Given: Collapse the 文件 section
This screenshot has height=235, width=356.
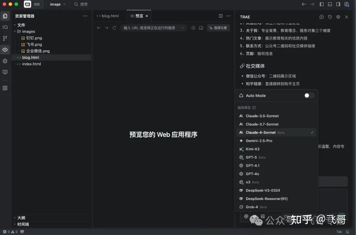Looking at the screenshot, I should (15, 25).
